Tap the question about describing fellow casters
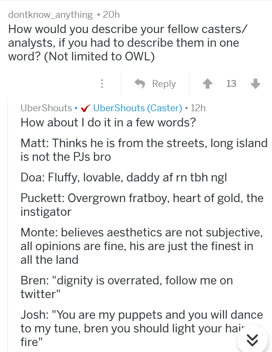 [128, 43]
